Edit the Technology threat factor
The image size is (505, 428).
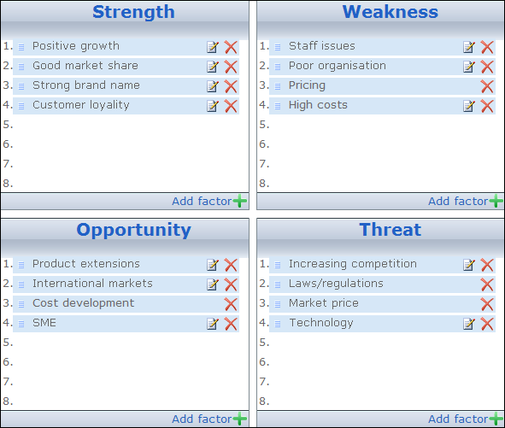[x=469, y=324]
